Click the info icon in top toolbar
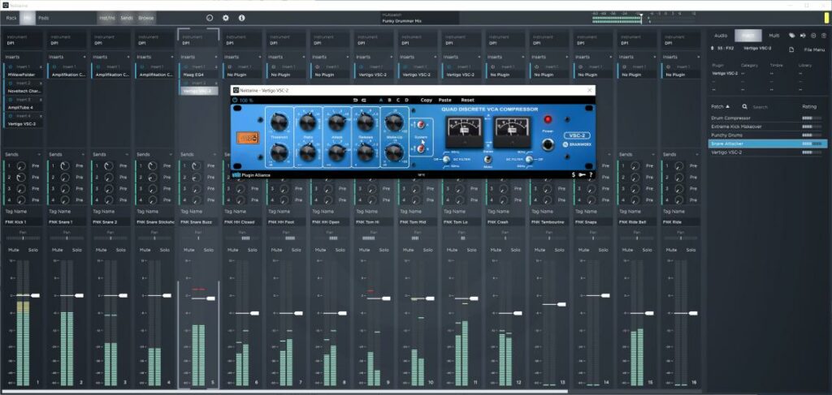 point(241,17)
